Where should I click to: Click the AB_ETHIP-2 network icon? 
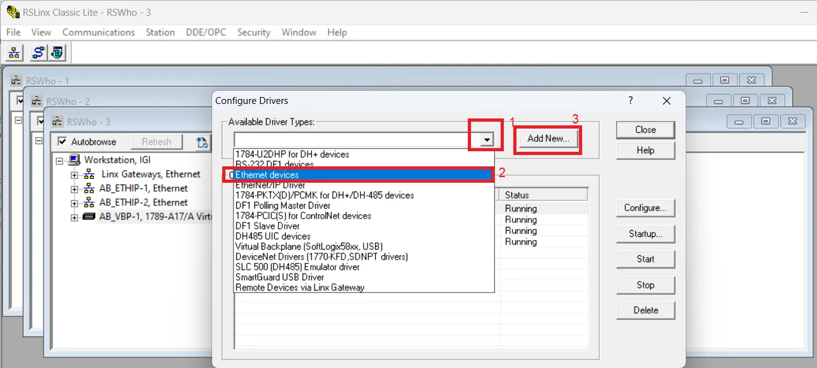[90, 203]
